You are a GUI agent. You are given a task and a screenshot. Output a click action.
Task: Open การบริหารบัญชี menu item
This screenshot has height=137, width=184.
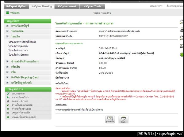tap(20, 26)
